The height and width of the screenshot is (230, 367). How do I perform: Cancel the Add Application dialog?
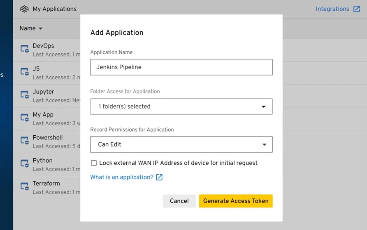179,201
